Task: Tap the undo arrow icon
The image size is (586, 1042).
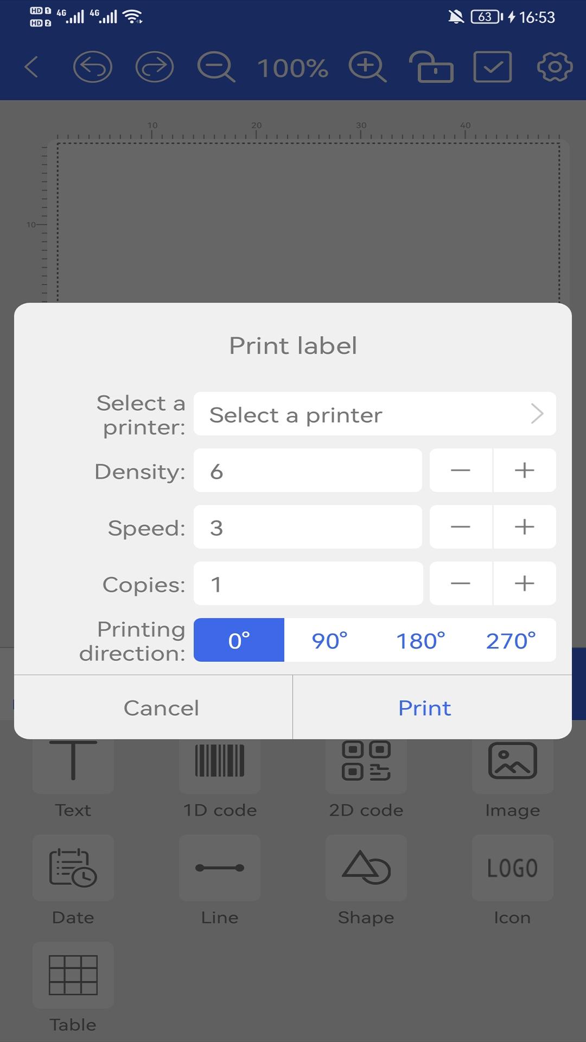Action: point(93,67)
